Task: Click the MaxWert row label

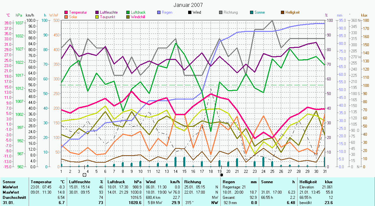Action: (10, 192)
